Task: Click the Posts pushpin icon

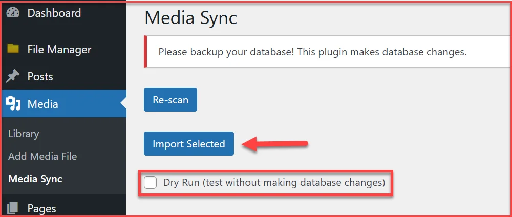Action: pos(13,77)
